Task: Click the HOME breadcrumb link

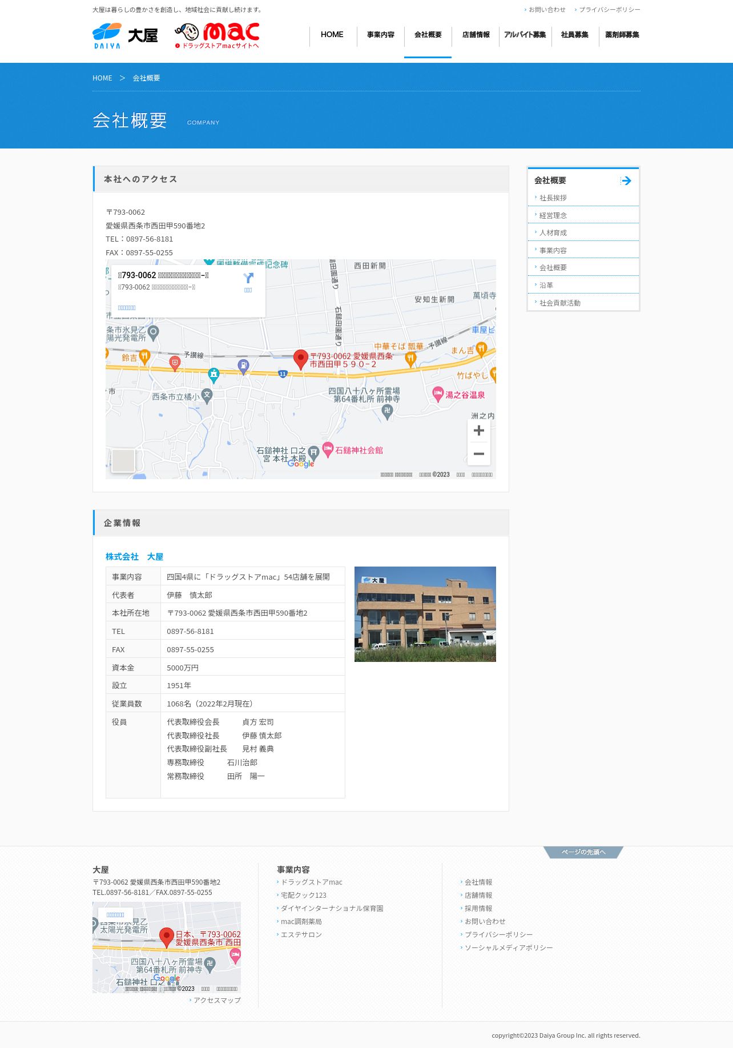Action: (x=102, y=78)
